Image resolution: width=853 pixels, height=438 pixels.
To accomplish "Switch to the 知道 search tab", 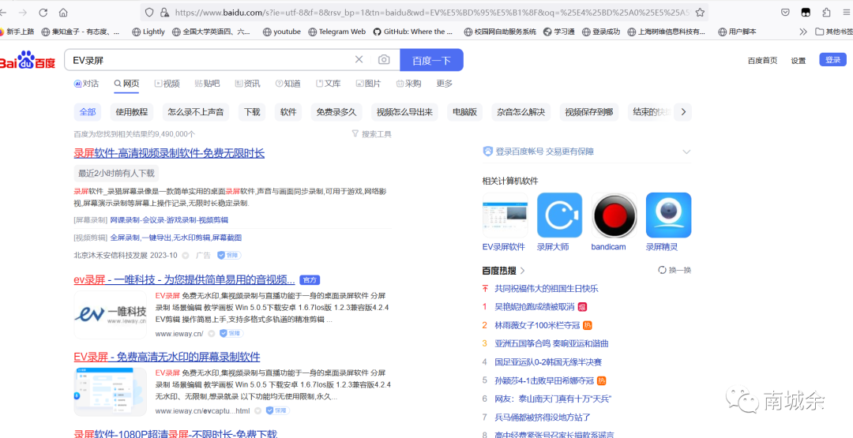I will pos(287,84).
